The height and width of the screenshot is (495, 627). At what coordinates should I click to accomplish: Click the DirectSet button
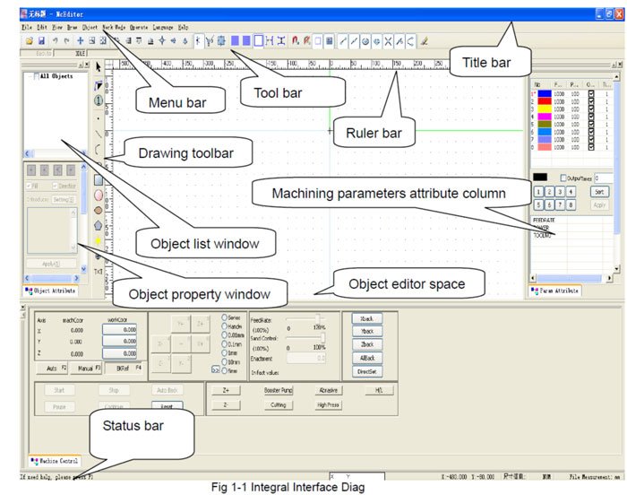click(367, 371)
